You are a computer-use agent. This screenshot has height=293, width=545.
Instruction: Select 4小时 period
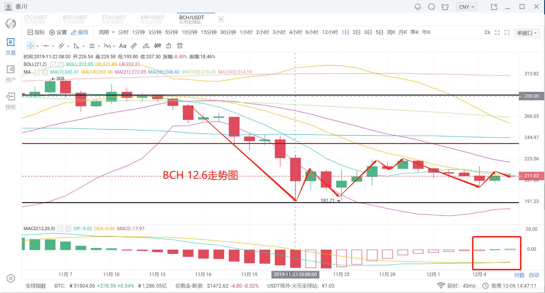[295, 32]
